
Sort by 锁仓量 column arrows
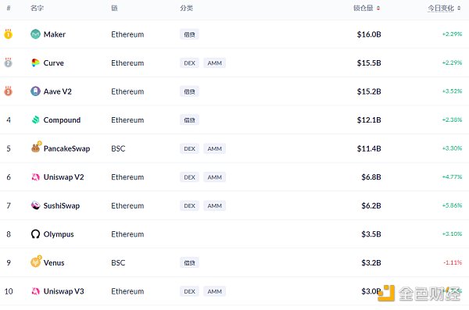tap(378, 9)
